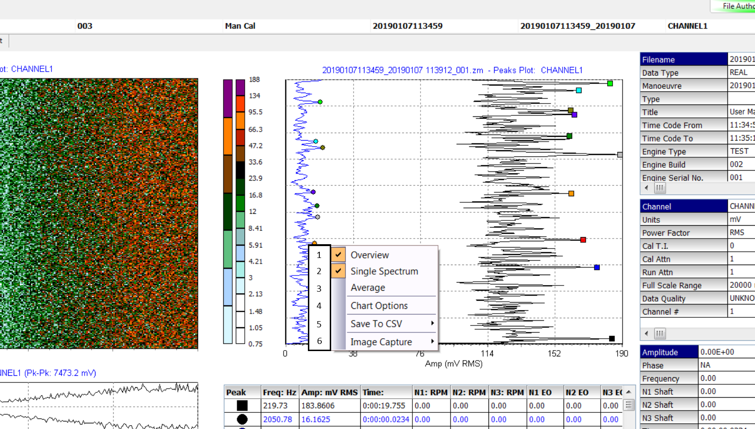The width and height of the screenshot is (755, 429).
Task: Uncheck Overview in the context menu
Action: coord(369,255)
